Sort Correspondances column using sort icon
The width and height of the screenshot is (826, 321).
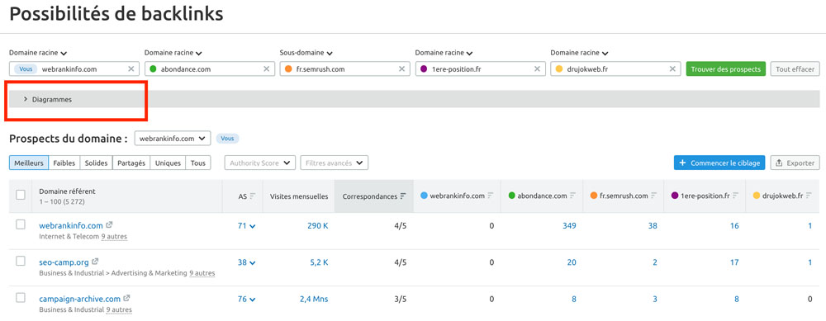coord(403,196)
